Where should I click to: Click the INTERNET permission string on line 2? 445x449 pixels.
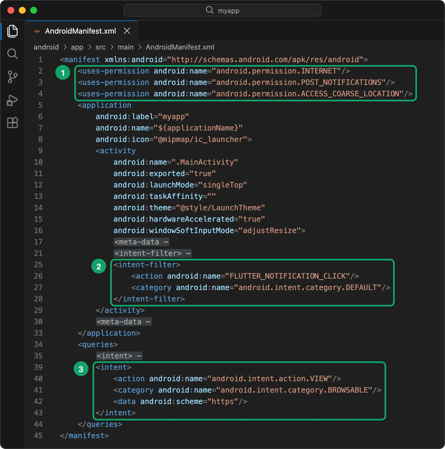point(276,71)
